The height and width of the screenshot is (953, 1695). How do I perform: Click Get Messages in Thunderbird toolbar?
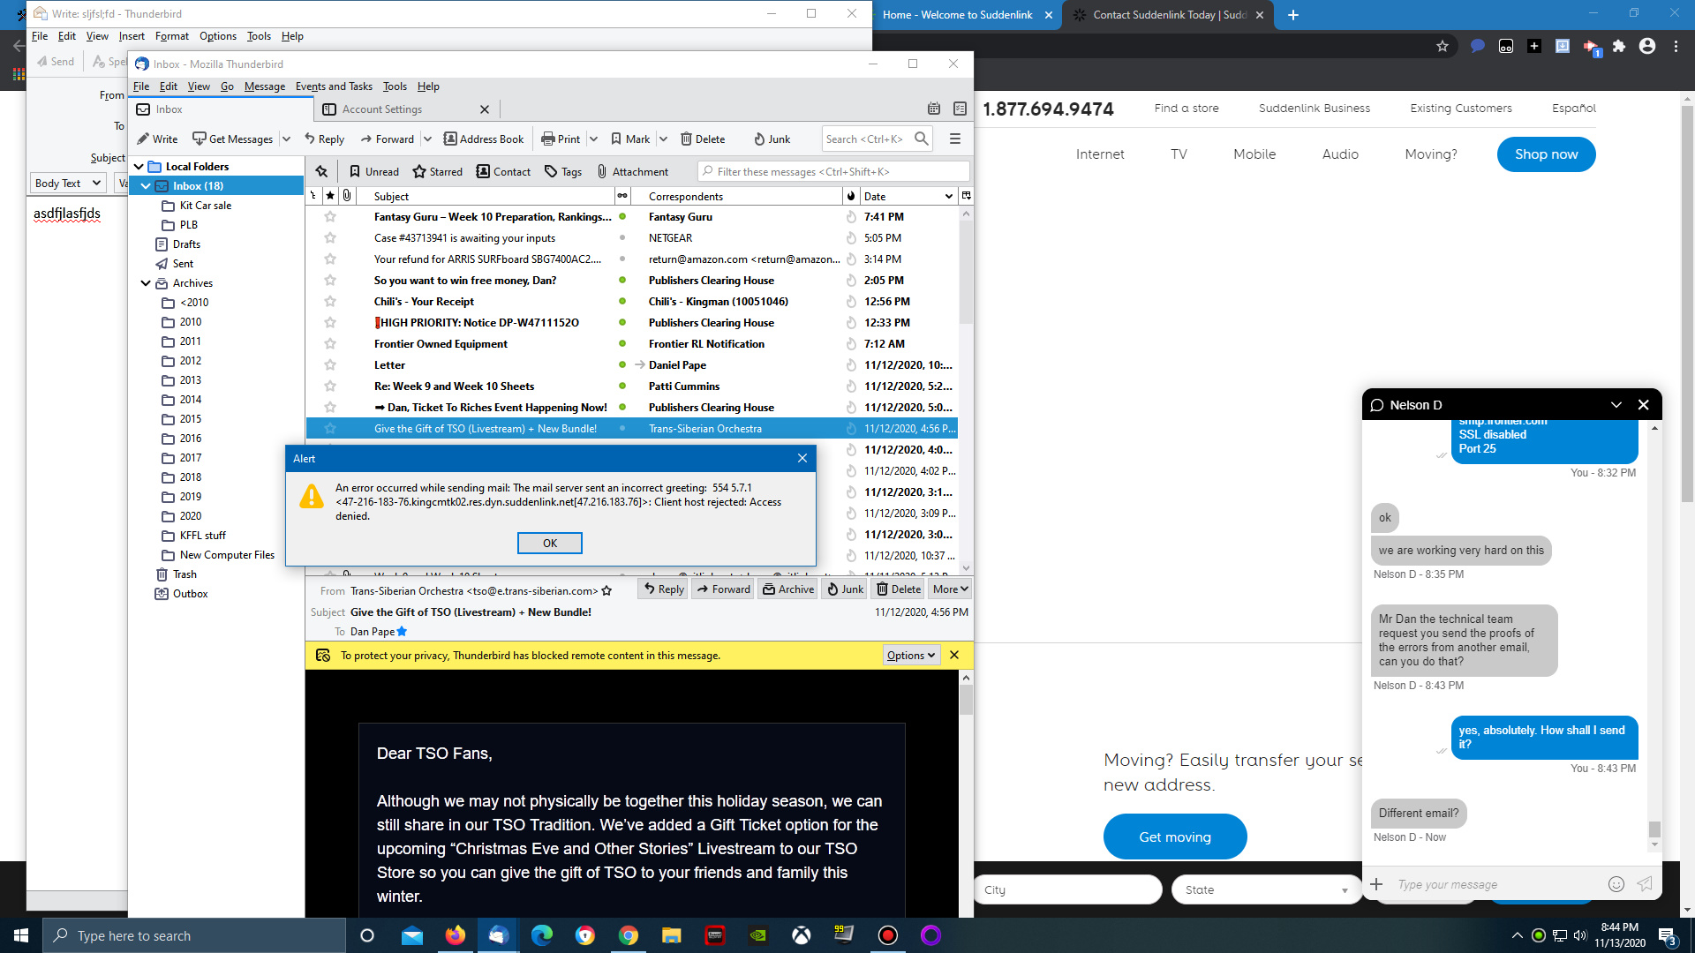[x=233, y=139]
